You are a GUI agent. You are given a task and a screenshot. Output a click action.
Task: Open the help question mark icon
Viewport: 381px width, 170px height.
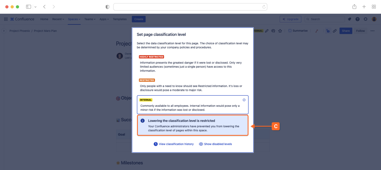pos(357,19)
